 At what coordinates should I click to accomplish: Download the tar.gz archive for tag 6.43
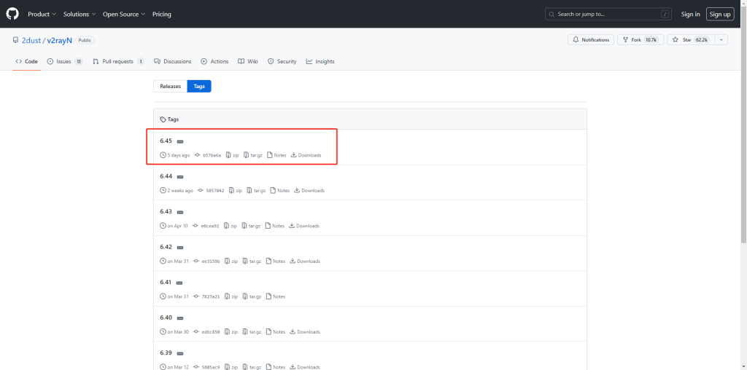pyautogui.click(x=251, y=226)
